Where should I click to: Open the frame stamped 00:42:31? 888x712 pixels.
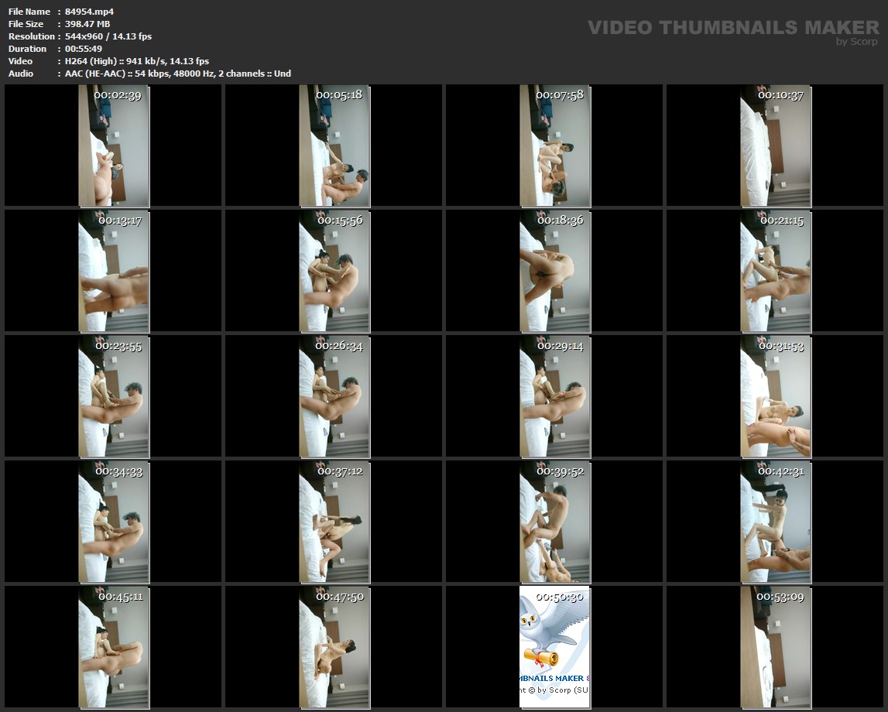(775, 522)
